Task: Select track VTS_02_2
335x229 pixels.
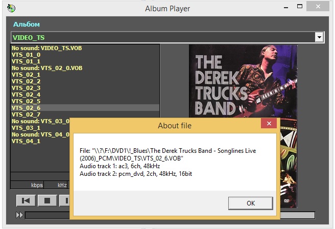Action: (x=85, y=81)
